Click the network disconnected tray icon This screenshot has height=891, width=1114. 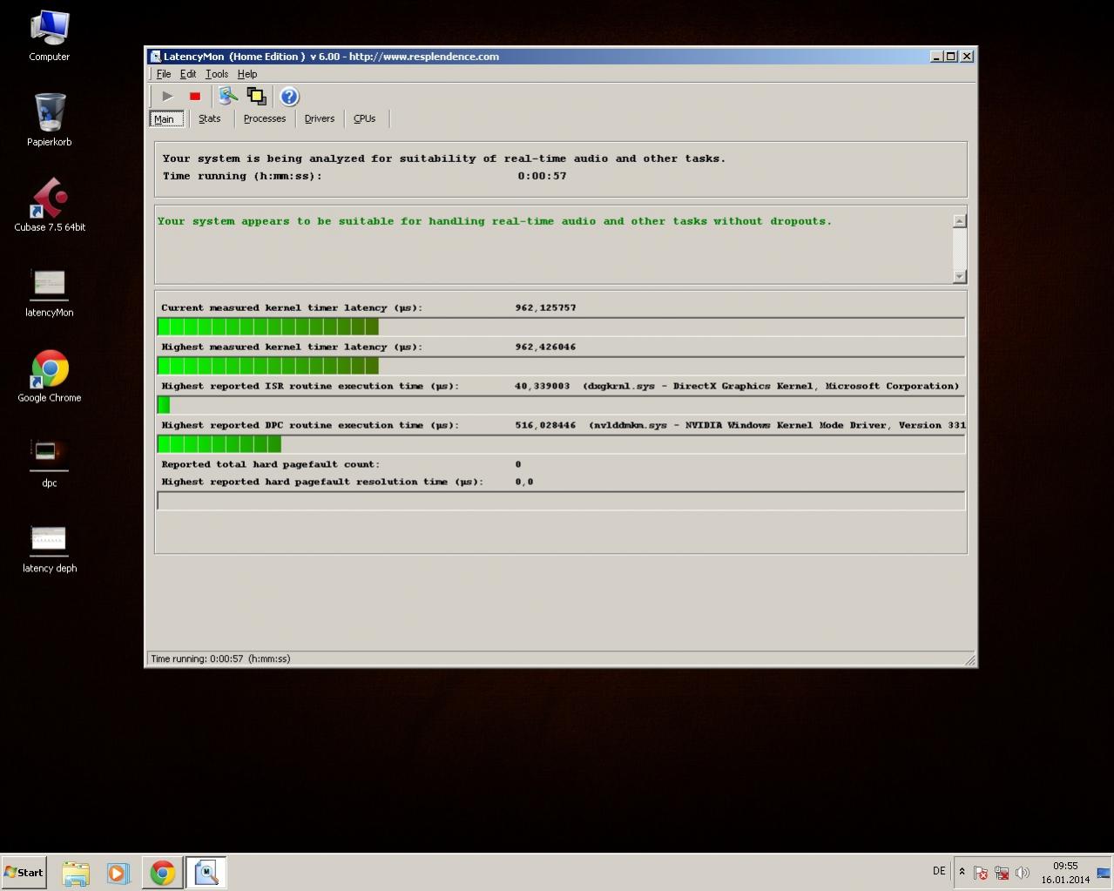[x=1002, y=873]
